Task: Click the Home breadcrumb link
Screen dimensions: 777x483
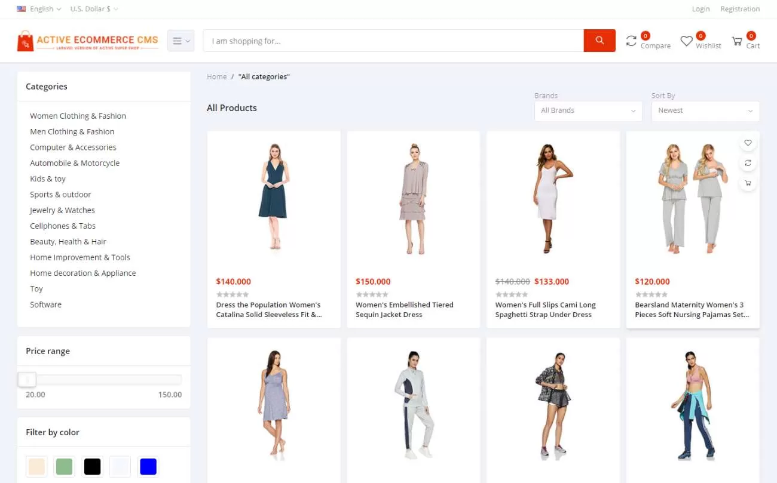Action: (x=217, y=76)
